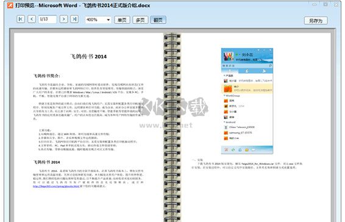
Task: Go to the first page
Action: pos(21,19)
